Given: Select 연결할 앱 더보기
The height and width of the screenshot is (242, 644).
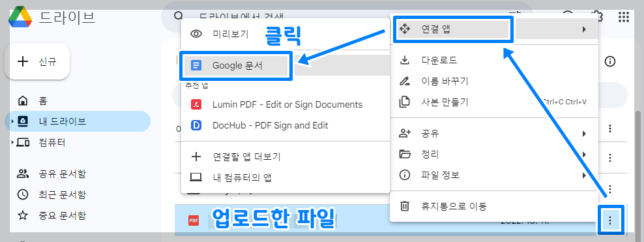Looking at the screenshot, I should coord(285,157).
